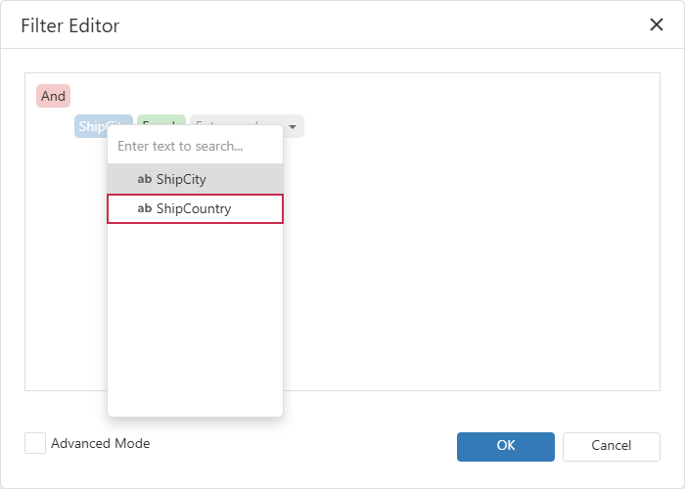Image resolution: width=685 pixels, height=489 pixels.
Task: Select ShipCountry from the field list
Action: click(195, 208)
